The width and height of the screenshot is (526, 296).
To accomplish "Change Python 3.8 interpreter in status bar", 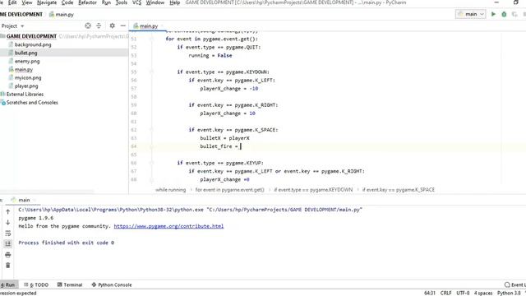I will 509,293.
